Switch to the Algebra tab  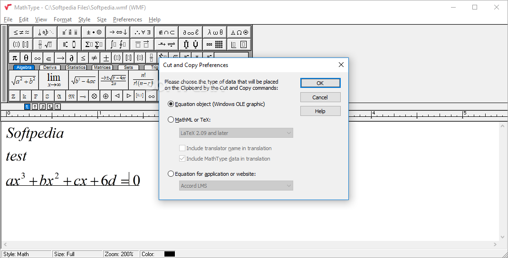[x=24, y=67]
